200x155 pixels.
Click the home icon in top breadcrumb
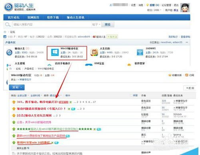tap(5, 32)
